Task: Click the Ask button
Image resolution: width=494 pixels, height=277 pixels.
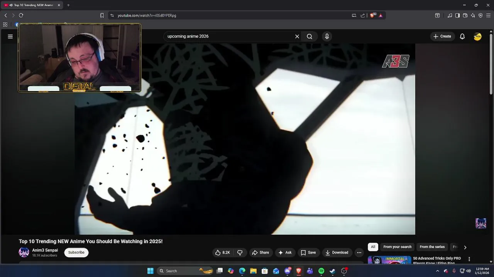Action: point(285,253)
